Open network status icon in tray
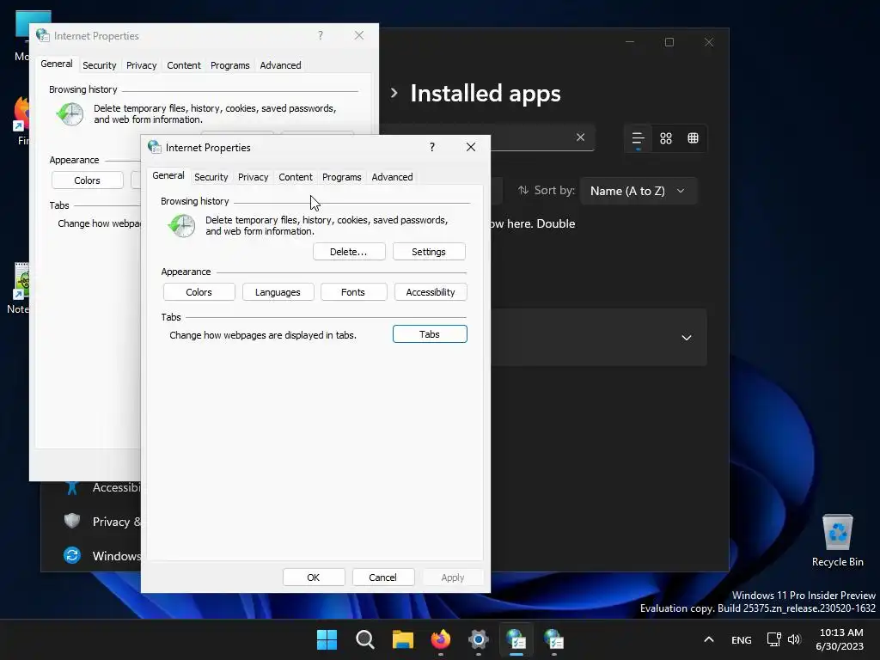 click(x=774, y=639)
